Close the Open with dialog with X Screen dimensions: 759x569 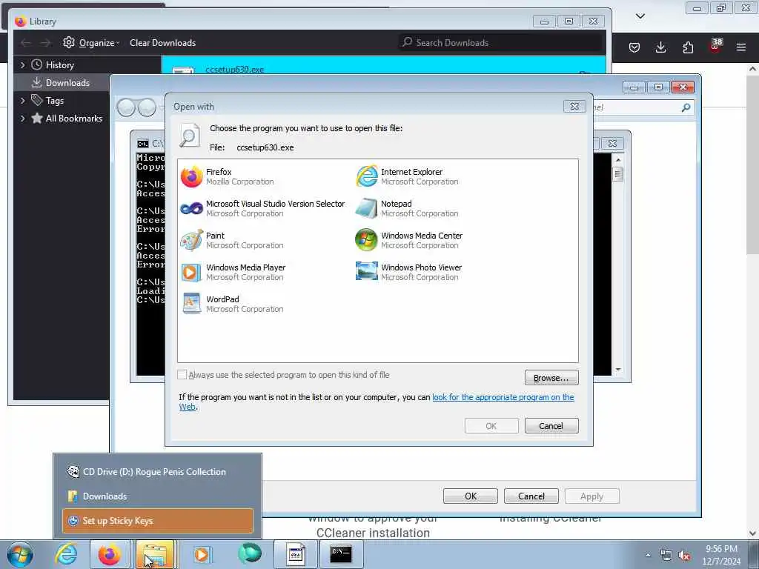coord(574,106)
